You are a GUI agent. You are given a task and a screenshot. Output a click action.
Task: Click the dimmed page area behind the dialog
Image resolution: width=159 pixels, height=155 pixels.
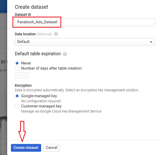3,90
